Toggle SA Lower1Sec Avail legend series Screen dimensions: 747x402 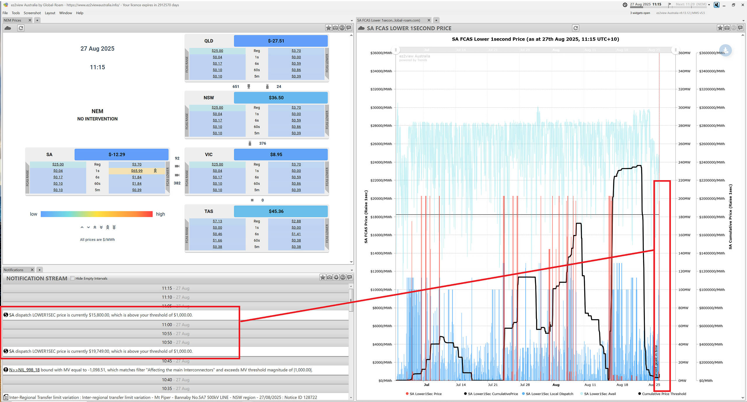tap(598, 394)
